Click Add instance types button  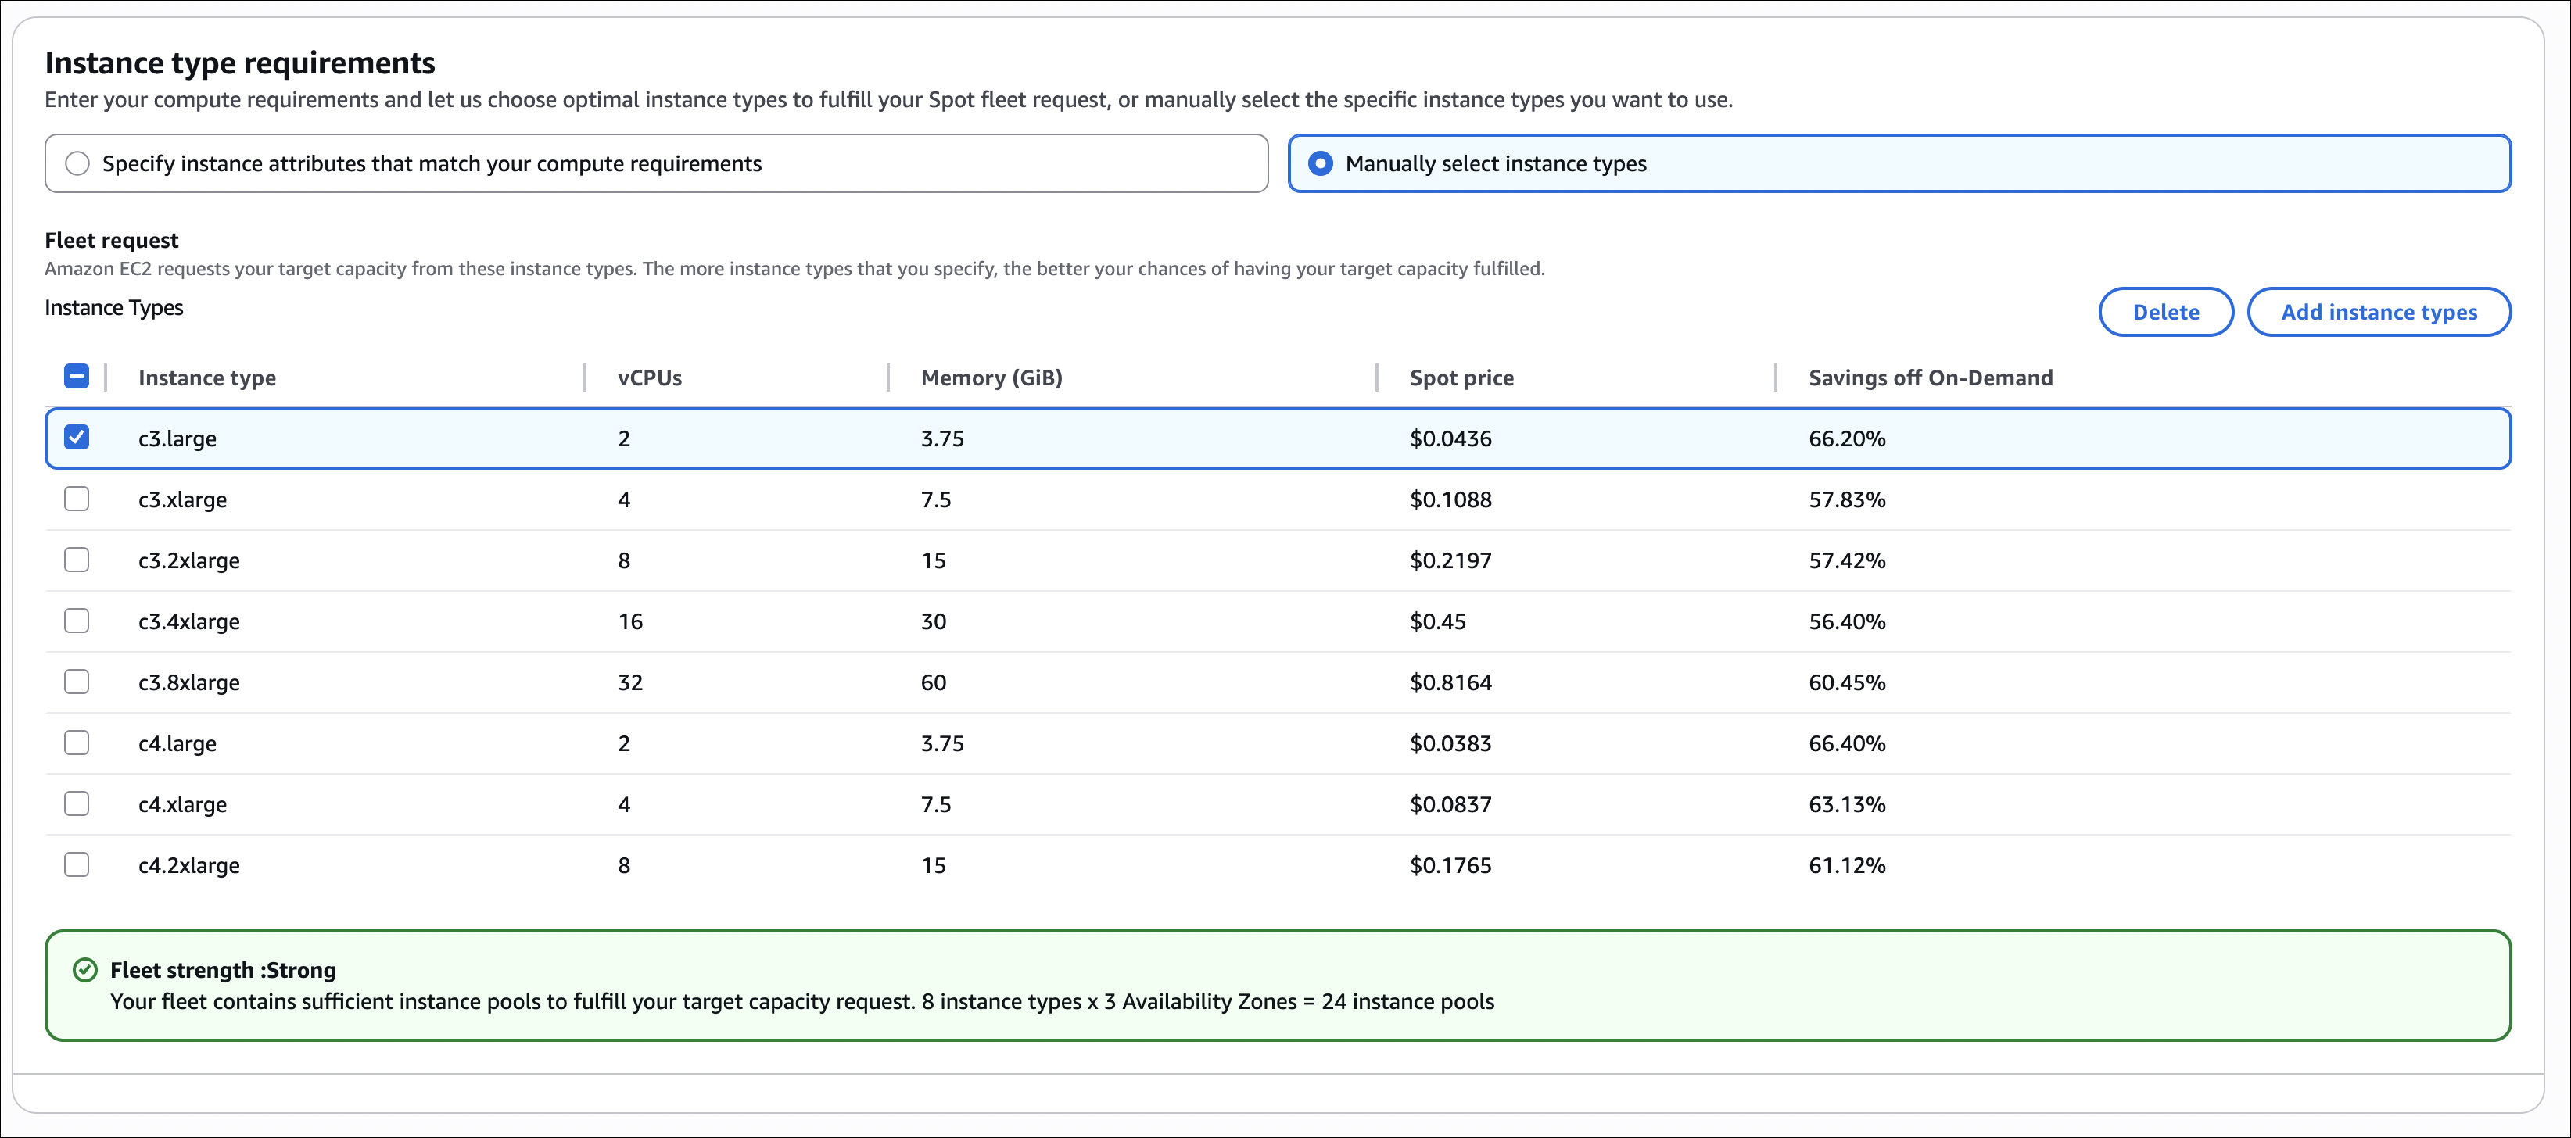coord(2377,312)
